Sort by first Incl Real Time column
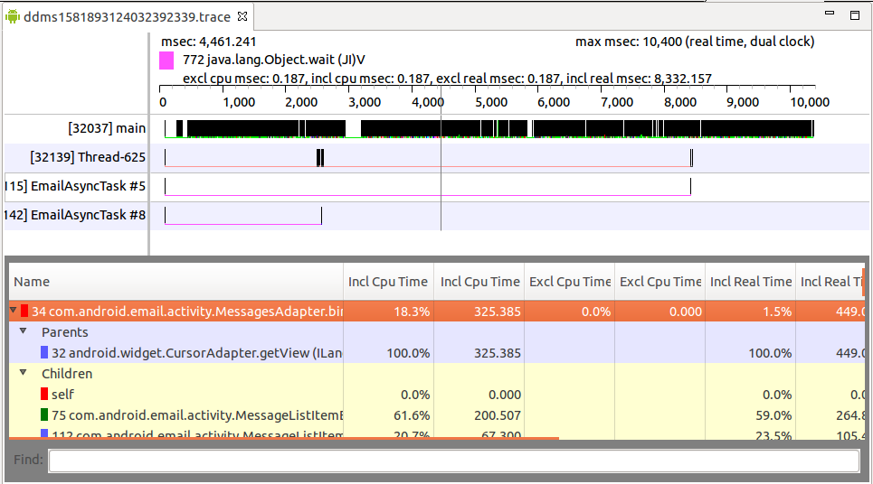This screenshot has height=484, width=873. point(751,282)
